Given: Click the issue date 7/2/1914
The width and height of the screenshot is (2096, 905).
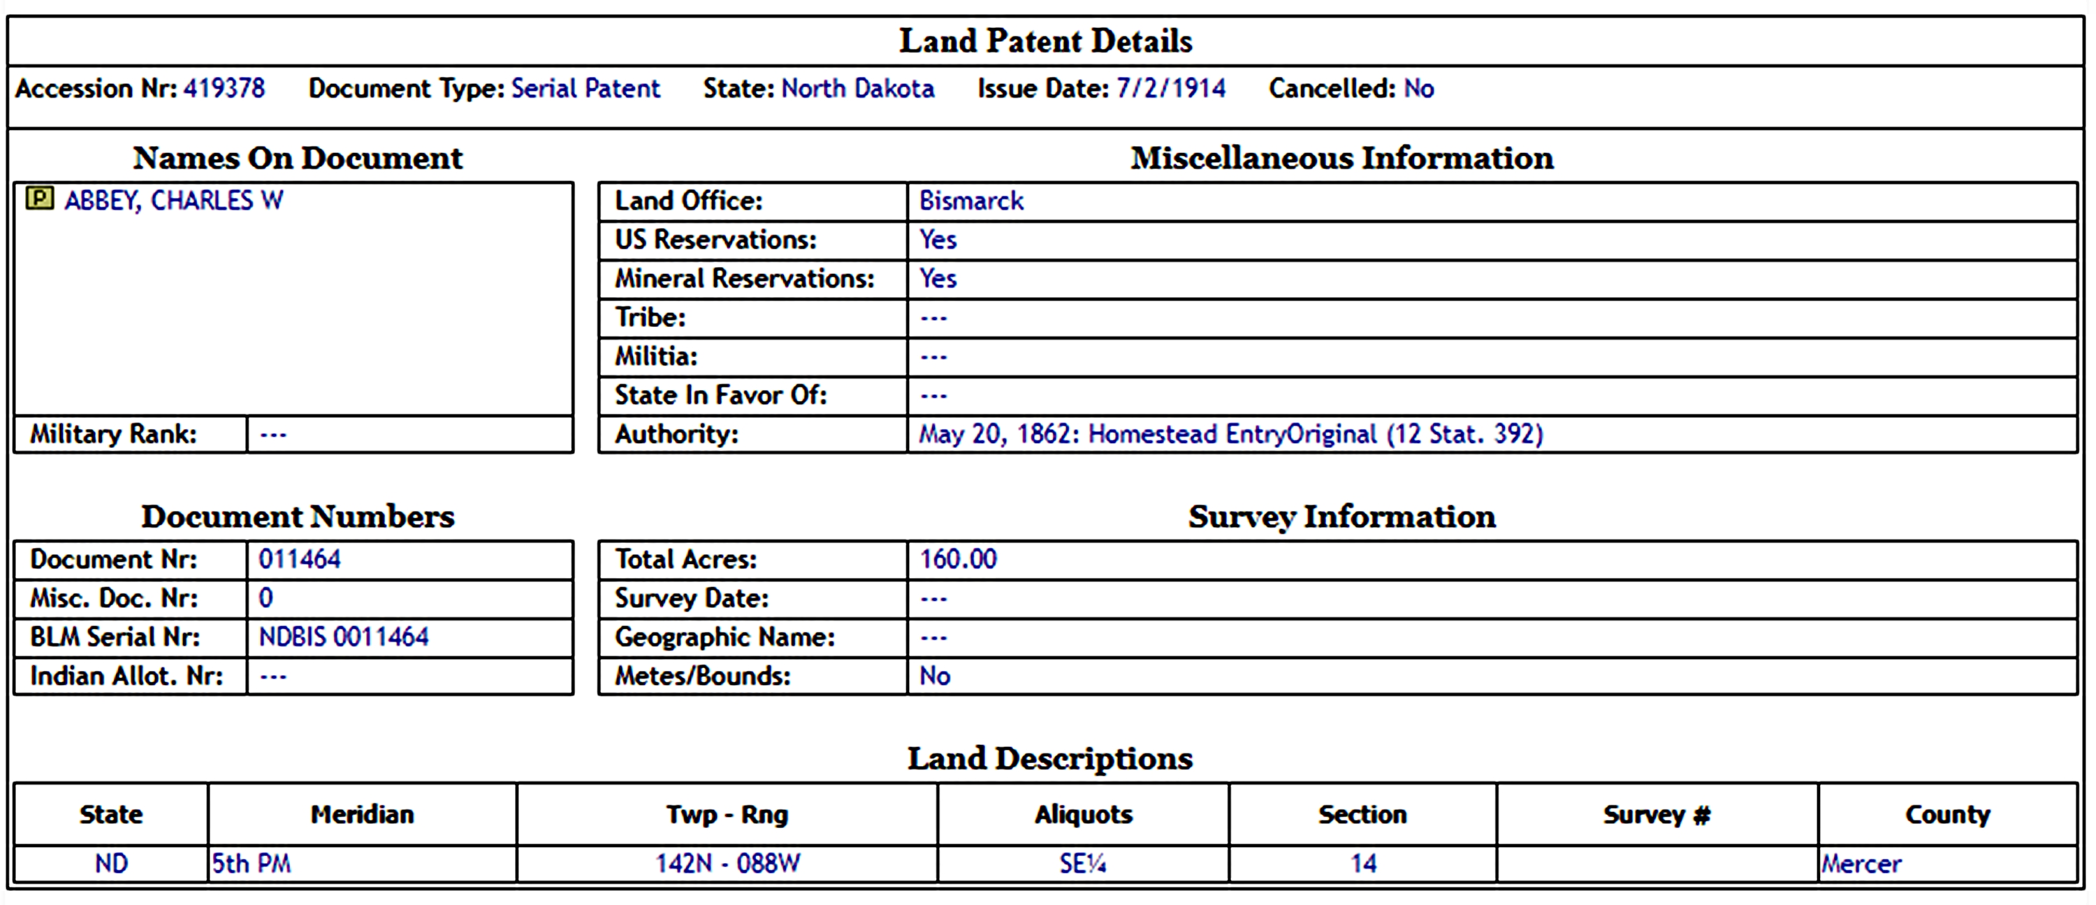Looking at the screenshot, I should (1170, 88).
